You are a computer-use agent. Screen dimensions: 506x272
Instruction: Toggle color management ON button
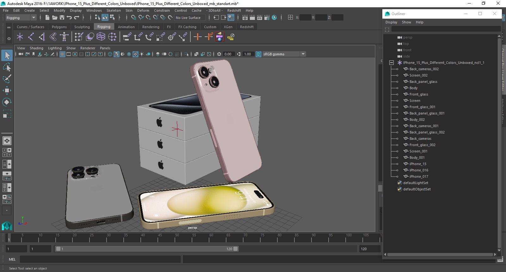coord(258,54)
